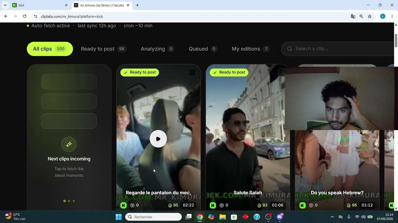Click the "Auto-fetch active" status text
This screenshot has height=223, width=398.
51,26
